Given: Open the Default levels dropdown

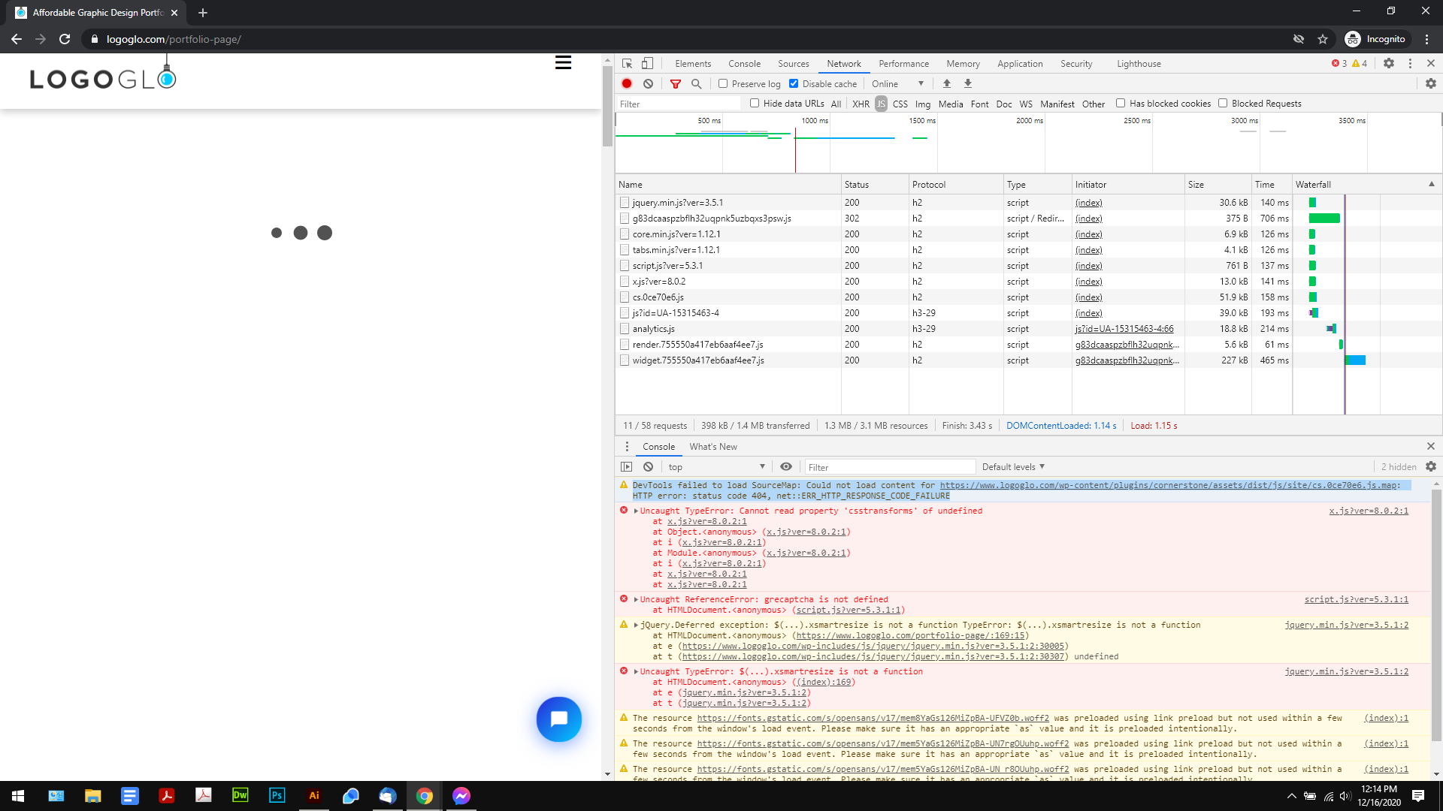Looking at the screenshot, I should 1012,466.
